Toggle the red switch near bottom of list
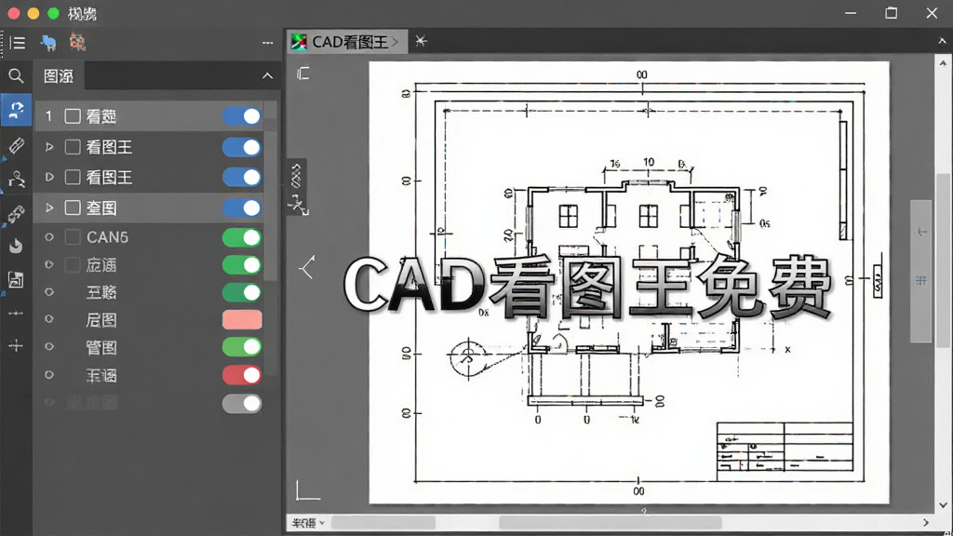Image resolution: width=953 pixels, height=536 pixels. (x=242, y=375)
